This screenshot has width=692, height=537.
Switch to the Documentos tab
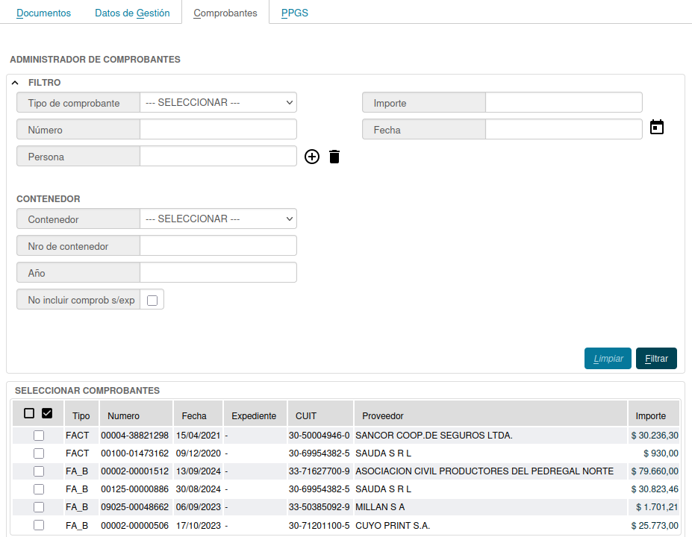(44, 13)
